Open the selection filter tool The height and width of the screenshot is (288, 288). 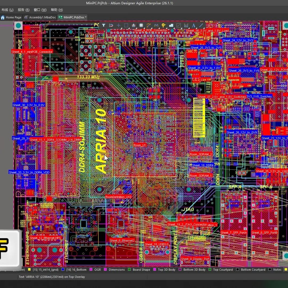[103, 25]
